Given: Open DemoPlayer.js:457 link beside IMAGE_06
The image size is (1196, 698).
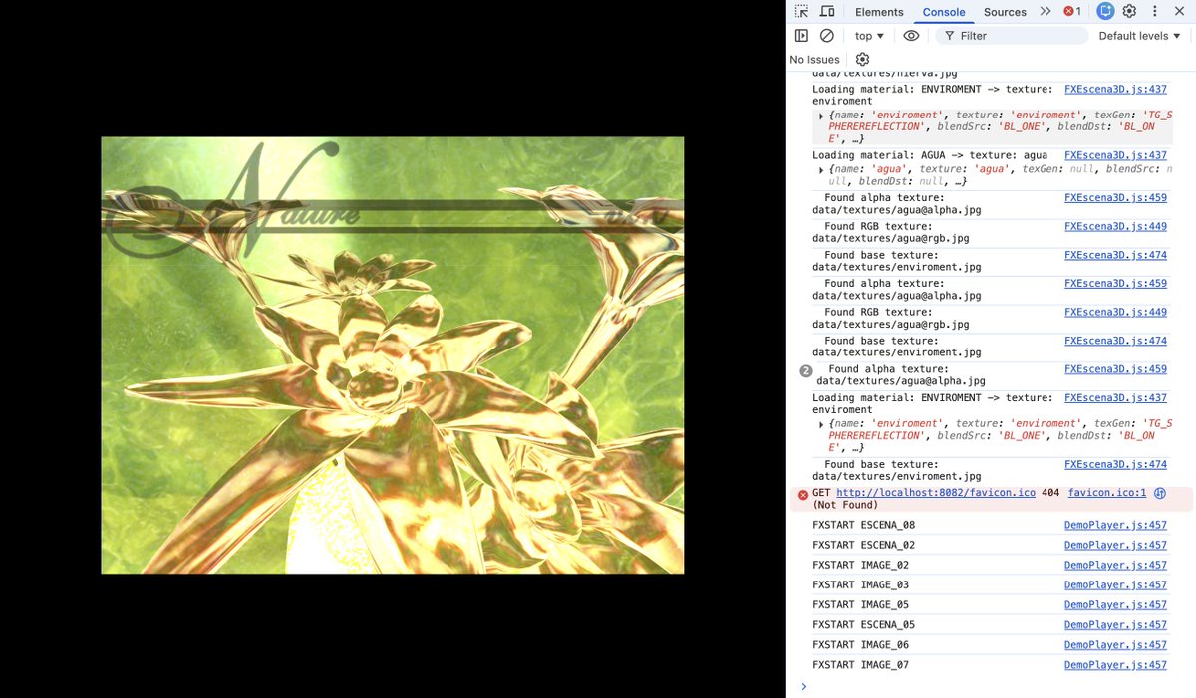Looking at the screenshot, I should (x=1115, y=645).
